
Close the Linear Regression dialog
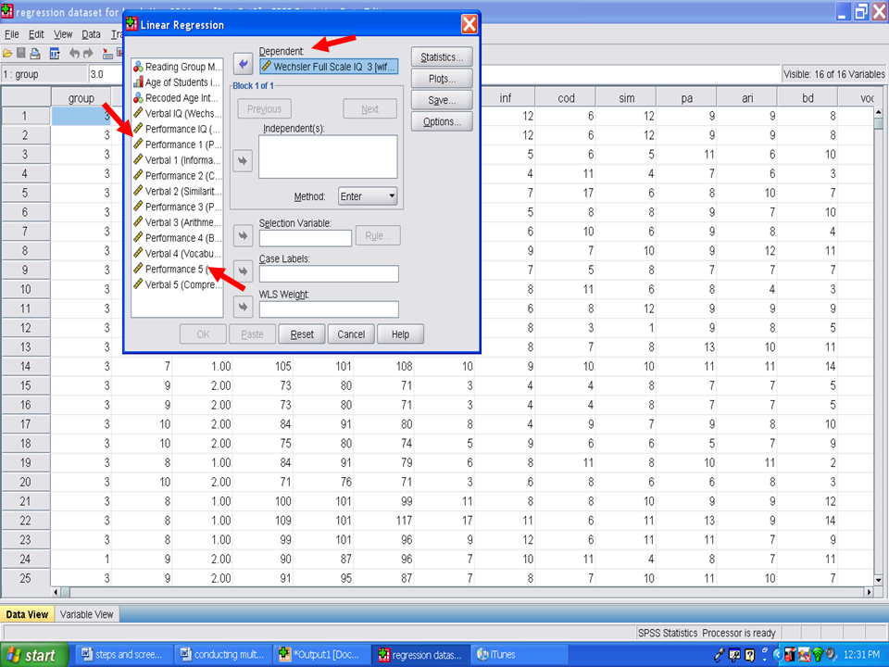tap(470, 23)
